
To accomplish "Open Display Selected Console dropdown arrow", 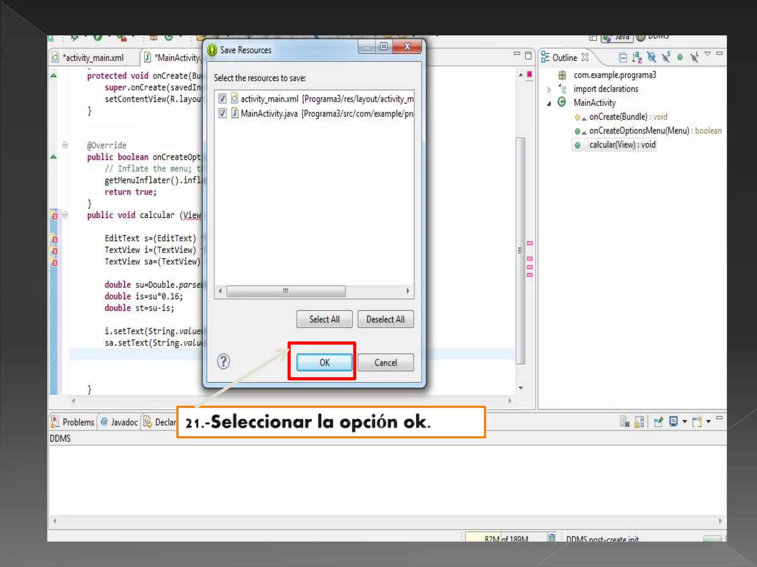I will coord(685,422).
